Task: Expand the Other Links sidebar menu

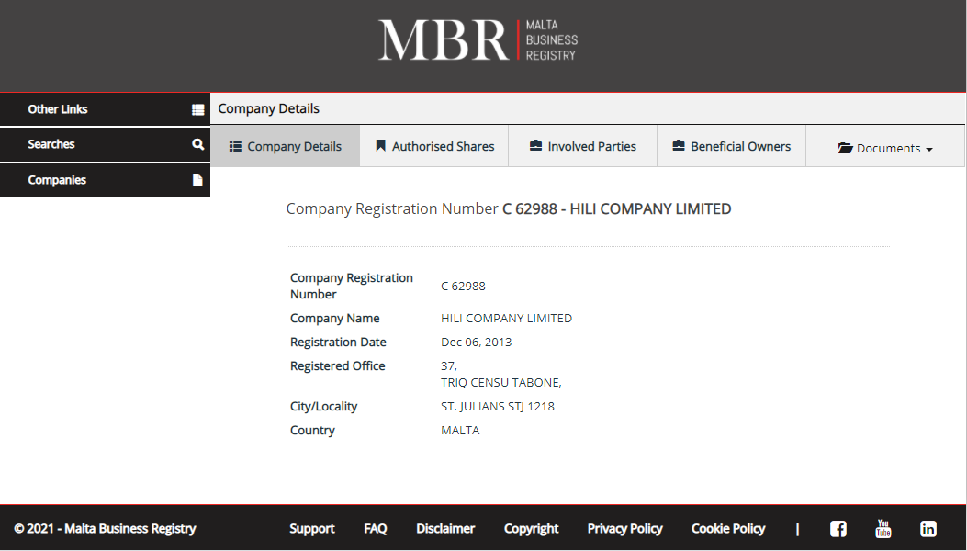Action: pos(58,109)
